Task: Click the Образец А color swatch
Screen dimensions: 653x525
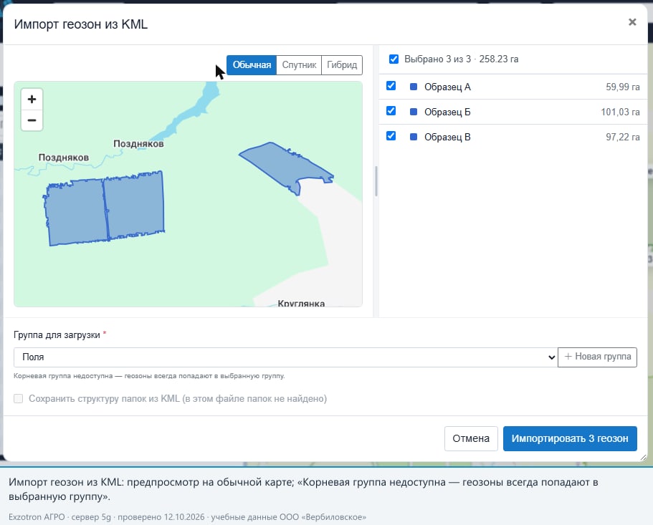Action: pyautogui.click(x=414, y=87)
